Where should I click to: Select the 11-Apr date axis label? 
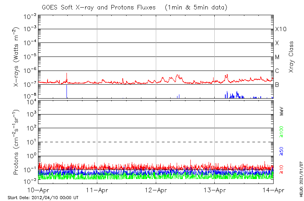pos(97,190)
